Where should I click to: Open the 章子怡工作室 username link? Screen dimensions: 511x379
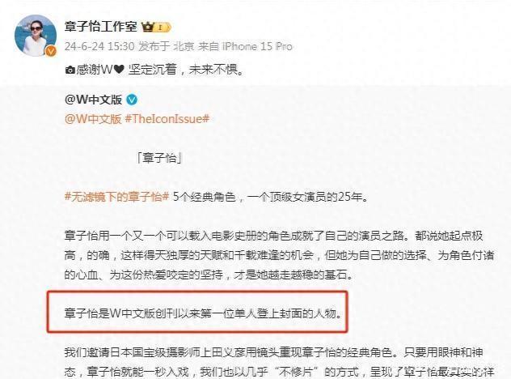click(101, 27)
